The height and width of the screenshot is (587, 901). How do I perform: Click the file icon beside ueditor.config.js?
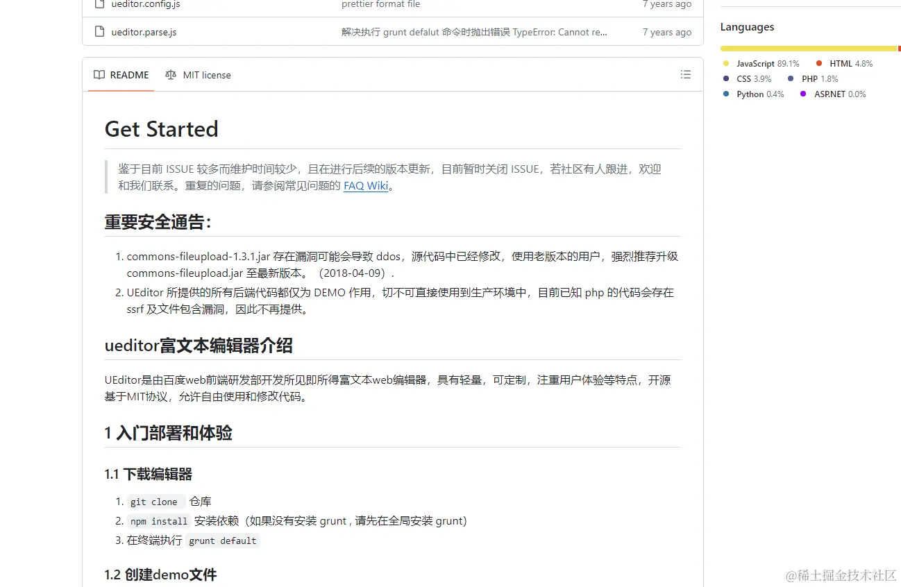[x=99, y=4]
